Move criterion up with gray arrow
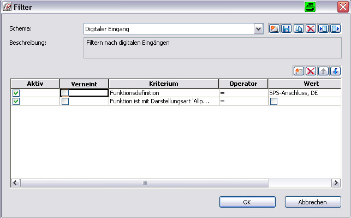Image resolution: width=351 pixels, height=218 pixels. pyautogui.click(x=323, y=71)
